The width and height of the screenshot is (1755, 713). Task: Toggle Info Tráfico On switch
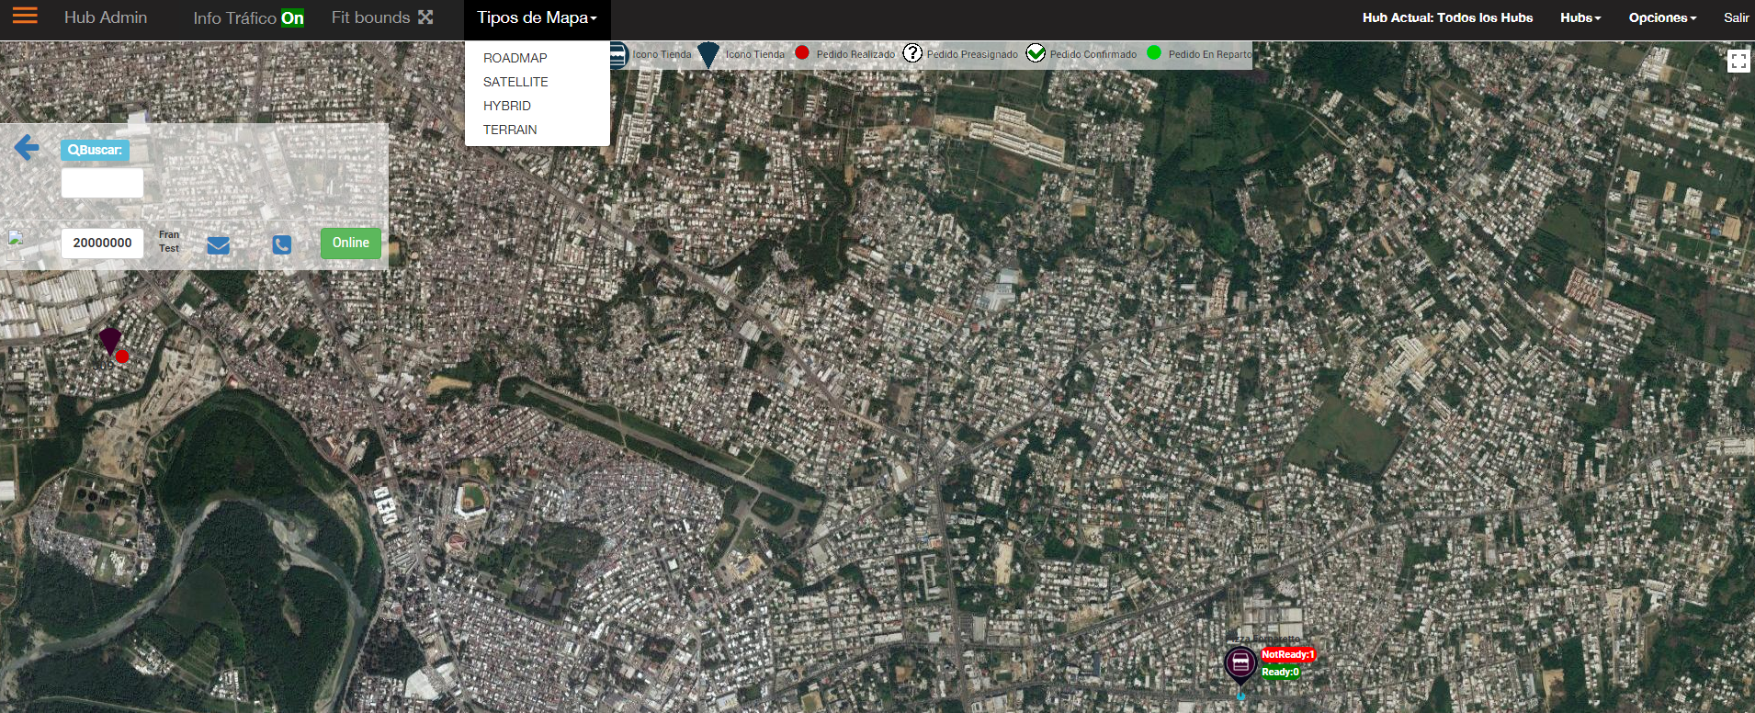292,18
